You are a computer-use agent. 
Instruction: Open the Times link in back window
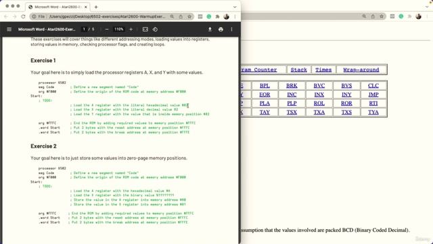click(x=323, y=70)
